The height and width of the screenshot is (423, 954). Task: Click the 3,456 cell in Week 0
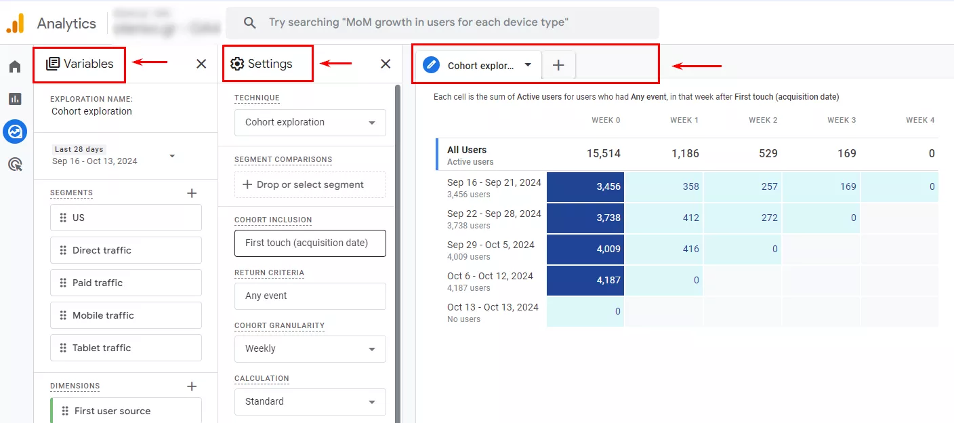[585, 186]
